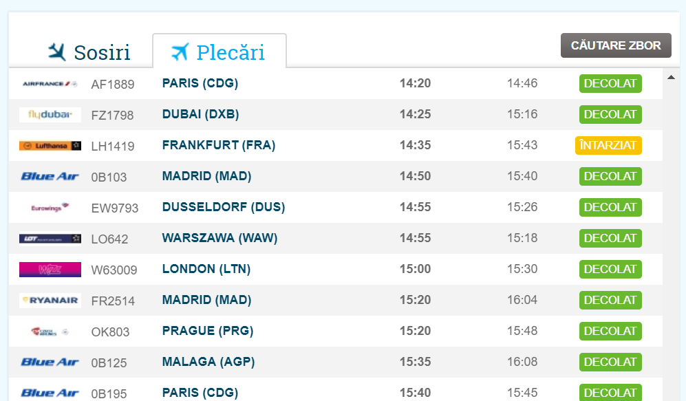Viewport: 686px width, 401px height.
Task: Click the Czech Airlines logo
Action: click(x=50, y=332)
